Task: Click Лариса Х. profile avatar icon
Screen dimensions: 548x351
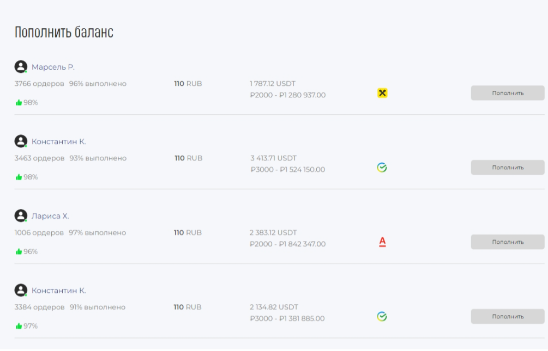Action: [x=21, y=216]
